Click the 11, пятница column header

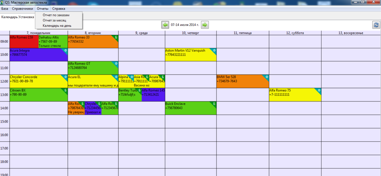(243, 33)
